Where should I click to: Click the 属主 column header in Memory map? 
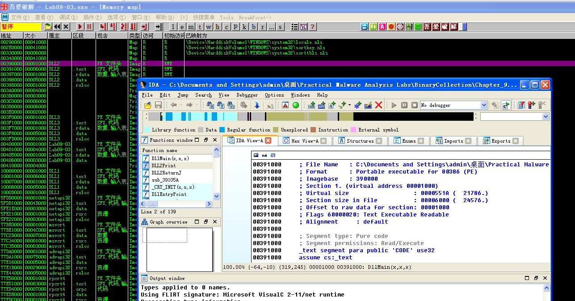pos(60,35)
